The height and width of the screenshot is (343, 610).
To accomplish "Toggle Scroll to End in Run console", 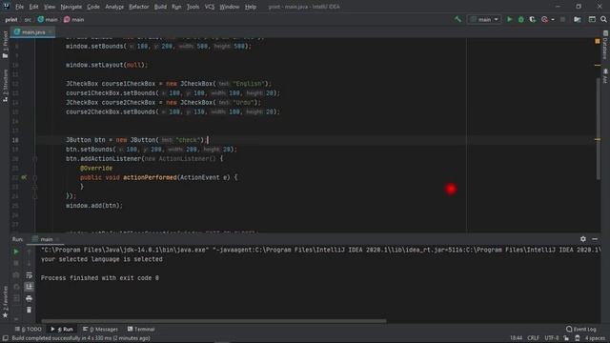I will coord(30,287).
